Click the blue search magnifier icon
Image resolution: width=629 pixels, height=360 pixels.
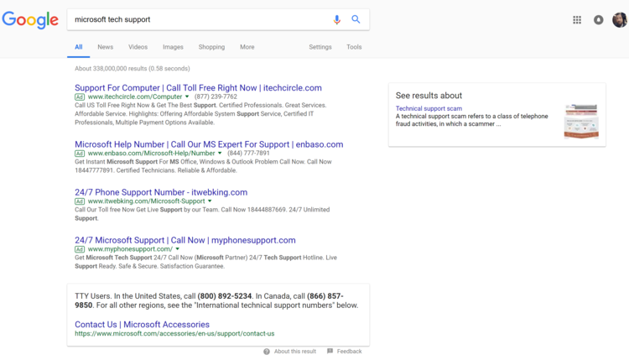click(x=356, y=19)
